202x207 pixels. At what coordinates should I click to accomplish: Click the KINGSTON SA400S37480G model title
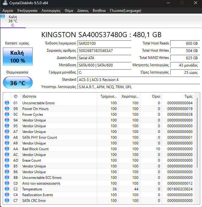pyautogui.click(x=101, y=35)
